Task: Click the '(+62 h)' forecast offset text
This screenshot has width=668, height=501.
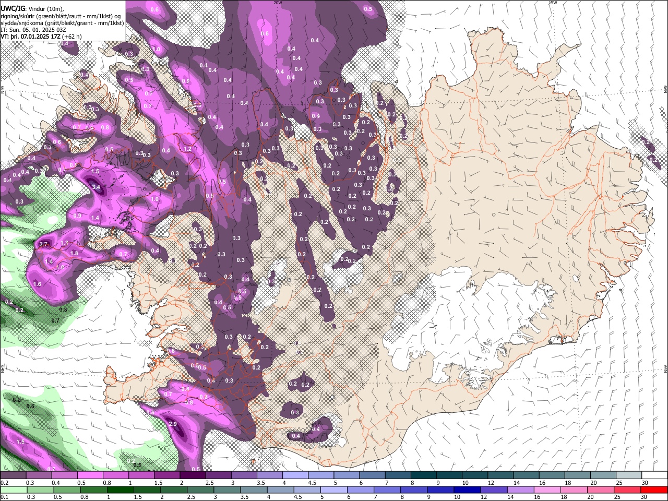Action: 72,37
